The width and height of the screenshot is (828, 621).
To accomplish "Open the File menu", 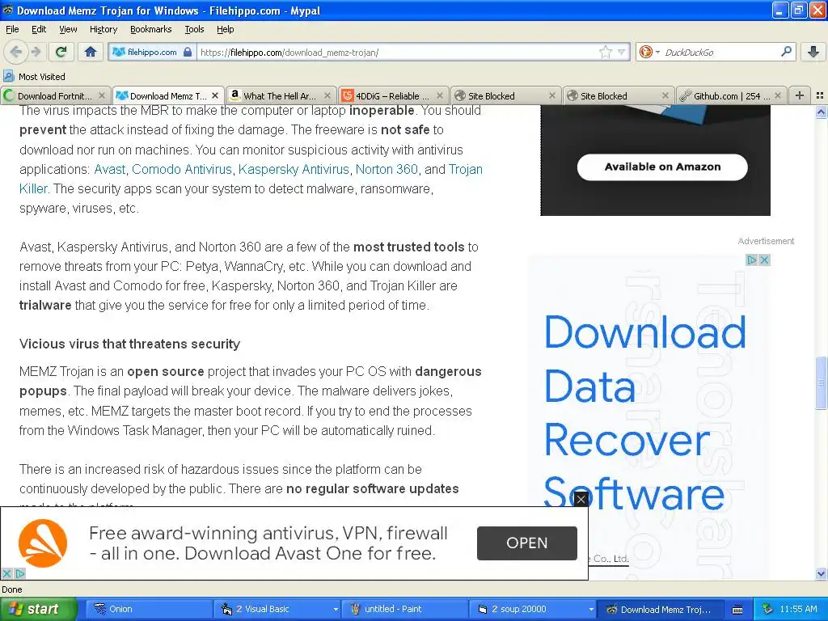I will coord(12,29).
